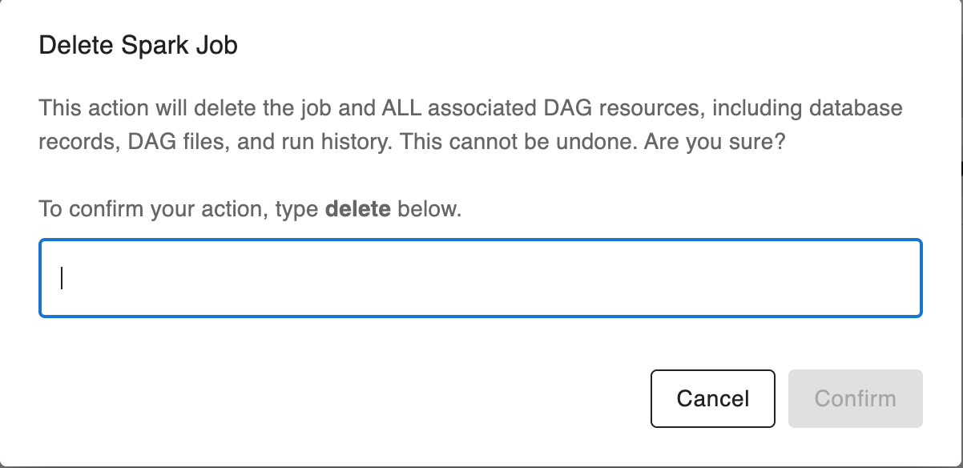Click the word 'below' after delete
The image size is (963, 468).
click(428, 210)
